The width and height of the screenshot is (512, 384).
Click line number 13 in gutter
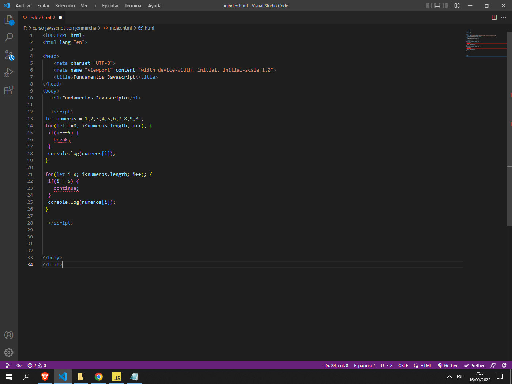(30, 118)
